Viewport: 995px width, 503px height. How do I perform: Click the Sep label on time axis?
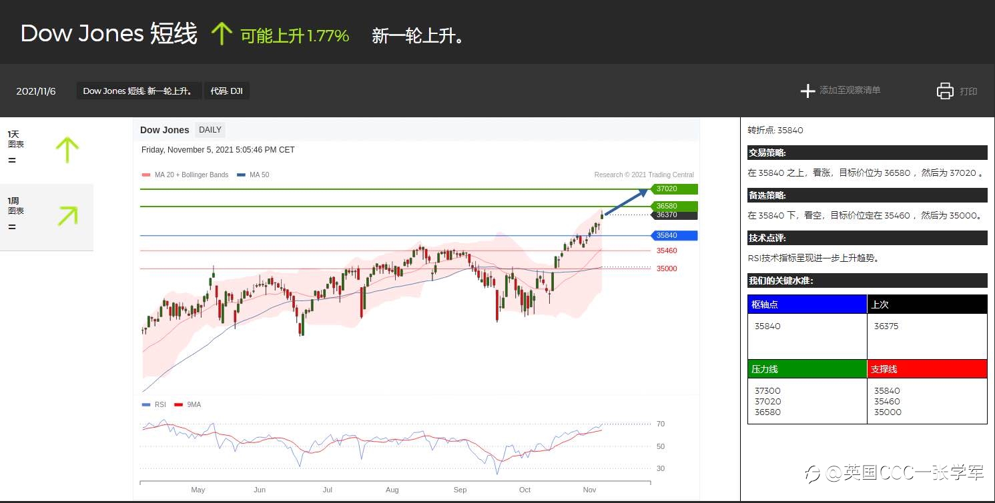pos(460,490)
